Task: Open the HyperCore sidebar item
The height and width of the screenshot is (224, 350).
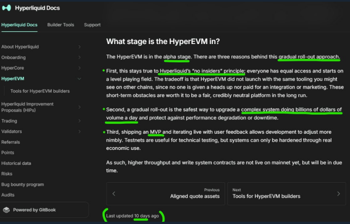Action: pos(12,68)
